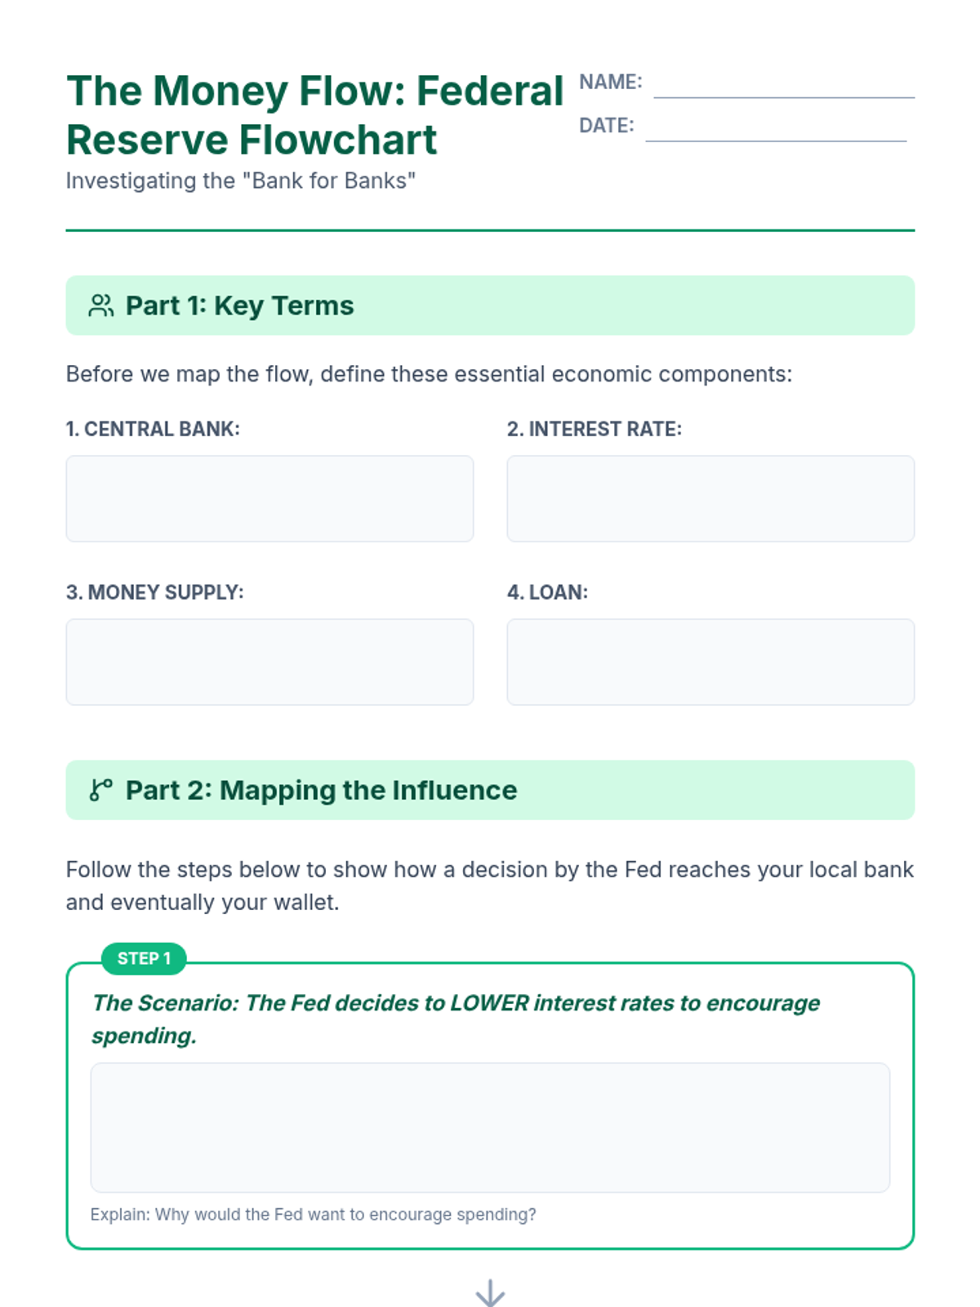Viewport: 980px width, 1307px height.
Task: Click the 'Why would the Fed' hint text
Action: click(313, 1215)
